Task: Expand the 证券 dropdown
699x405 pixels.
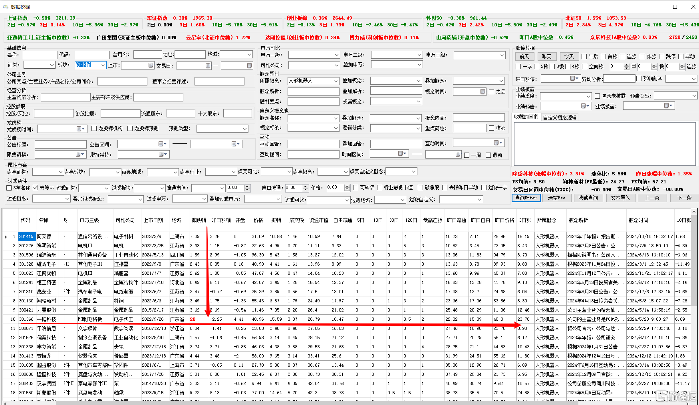Action: (52, 65)
